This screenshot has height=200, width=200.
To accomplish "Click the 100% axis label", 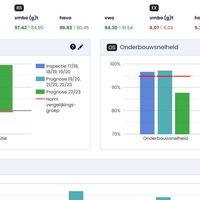I will [x=115, y=64].
